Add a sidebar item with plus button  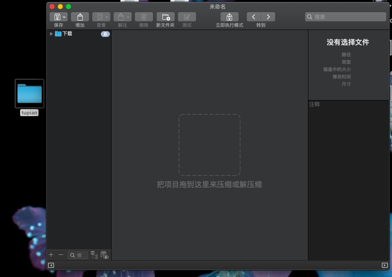pyautogui.click(x=51, y=255)
